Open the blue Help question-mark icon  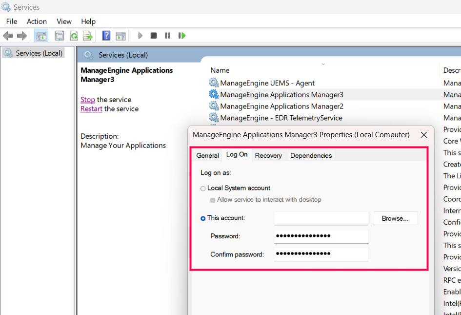(106, 36)
